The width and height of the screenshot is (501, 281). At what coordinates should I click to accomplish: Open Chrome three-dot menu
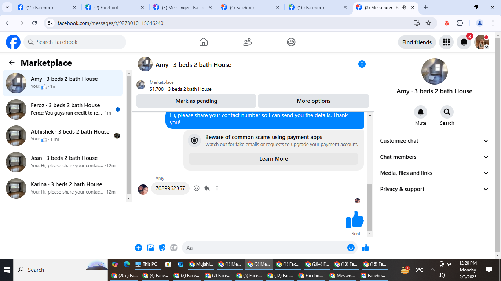493,23
